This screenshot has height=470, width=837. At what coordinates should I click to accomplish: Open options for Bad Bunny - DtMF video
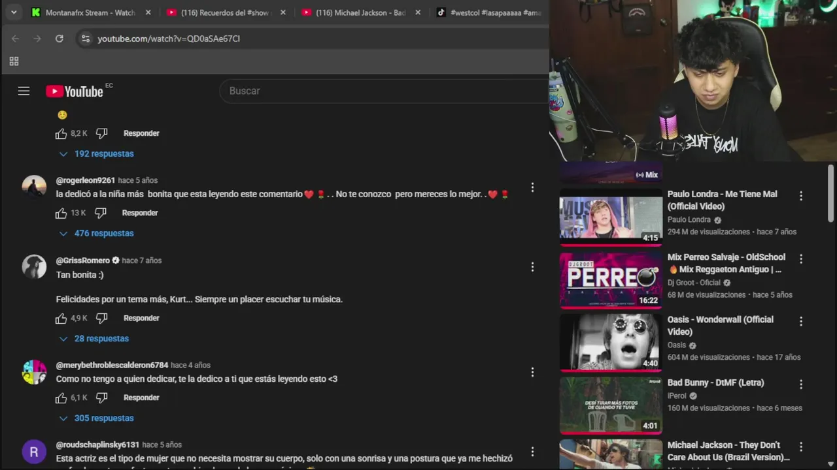[x=801, y=384]
